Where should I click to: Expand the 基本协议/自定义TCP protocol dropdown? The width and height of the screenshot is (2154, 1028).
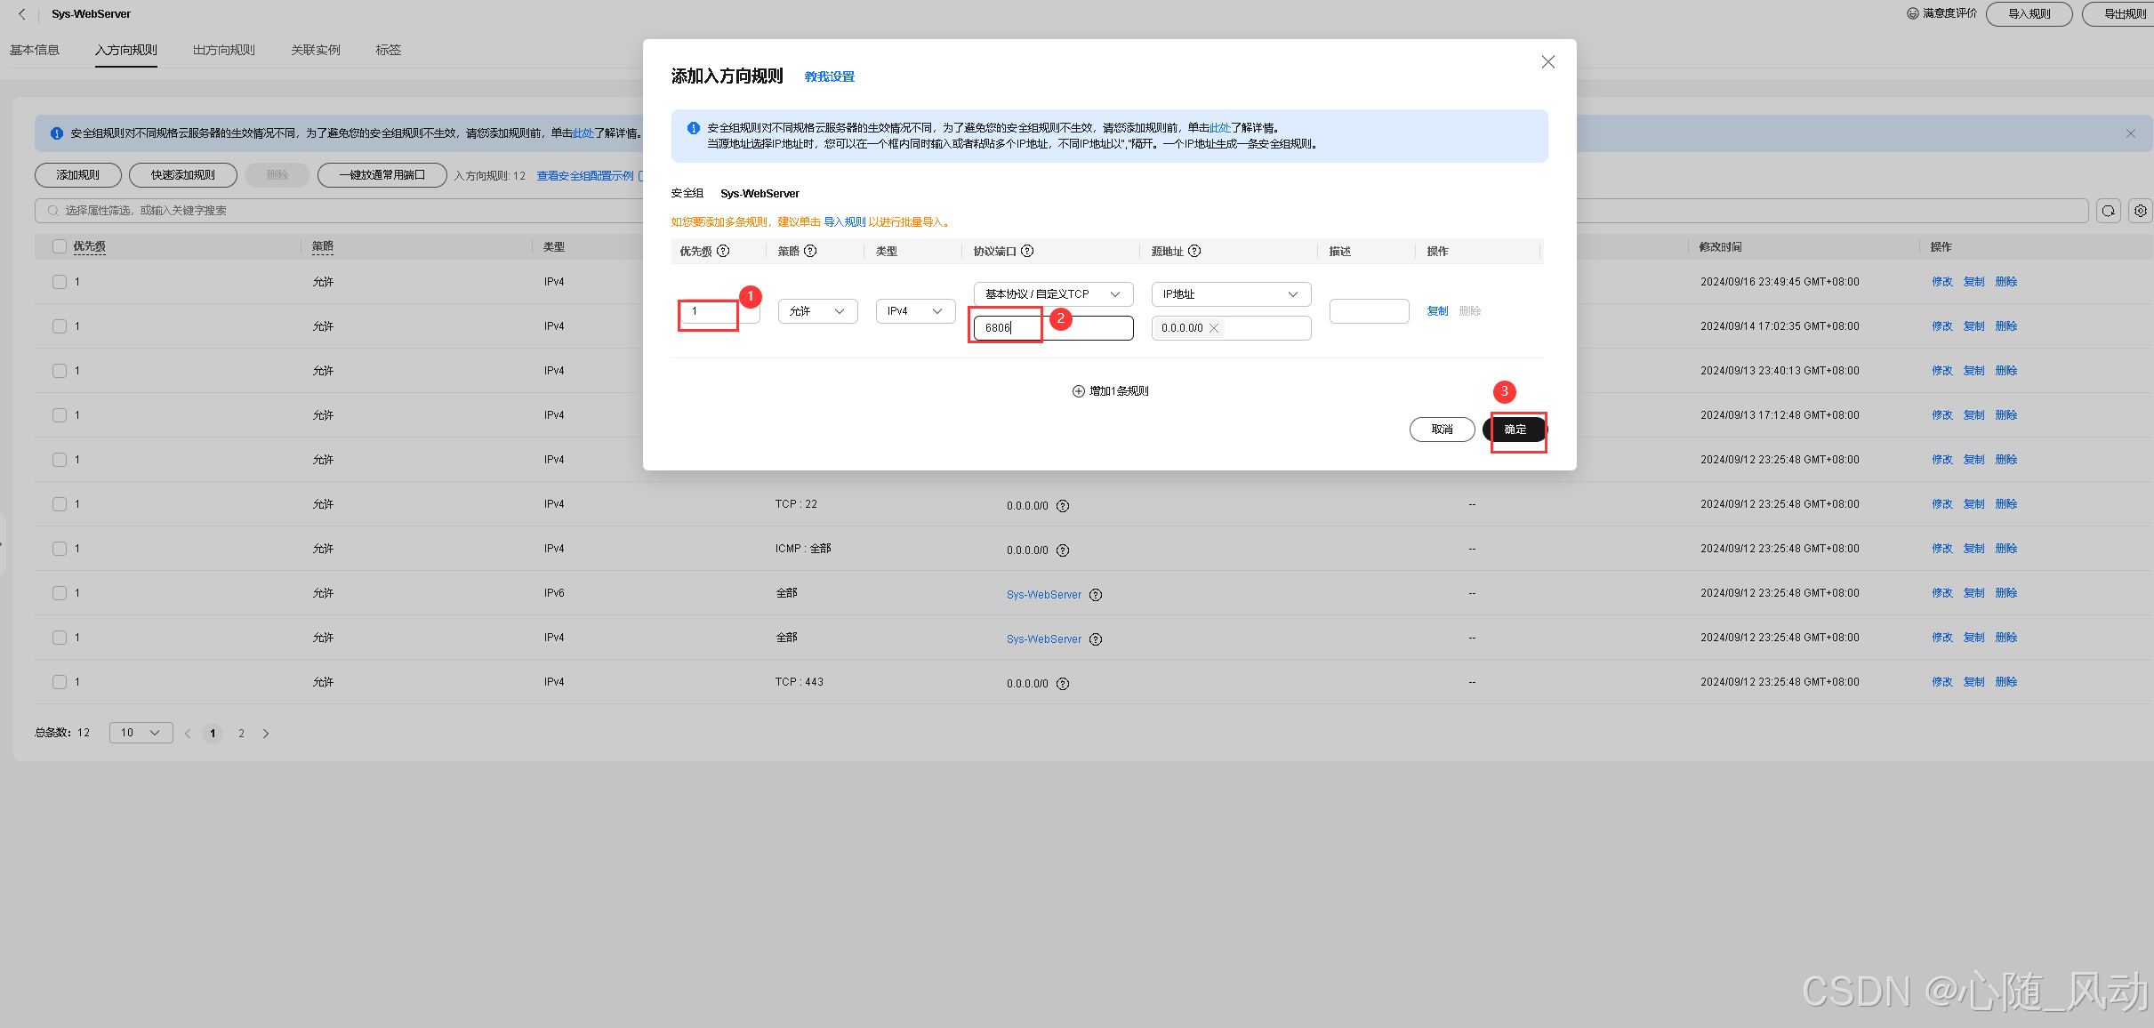(x=1053, y=294)
